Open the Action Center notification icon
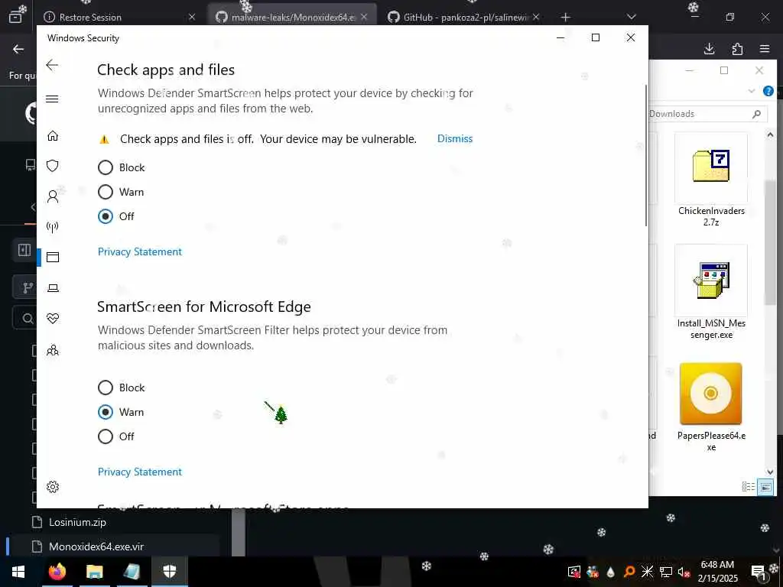 (758, 572)
